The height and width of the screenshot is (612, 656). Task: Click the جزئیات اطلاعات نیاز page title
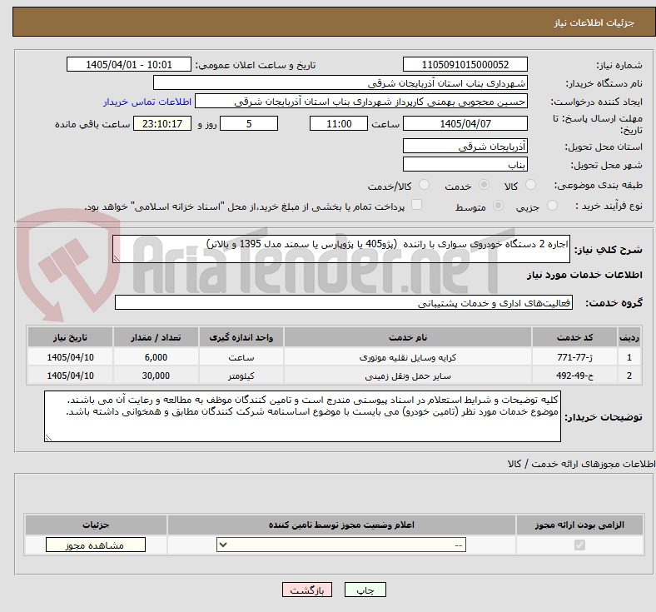pyautogui.click(x=594, y=22)
